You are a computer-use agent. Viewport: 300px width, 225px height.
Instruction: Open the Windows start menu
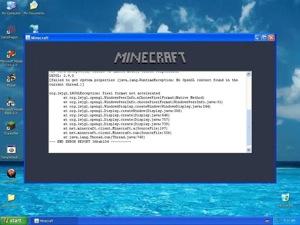click(x=14, y=221)
